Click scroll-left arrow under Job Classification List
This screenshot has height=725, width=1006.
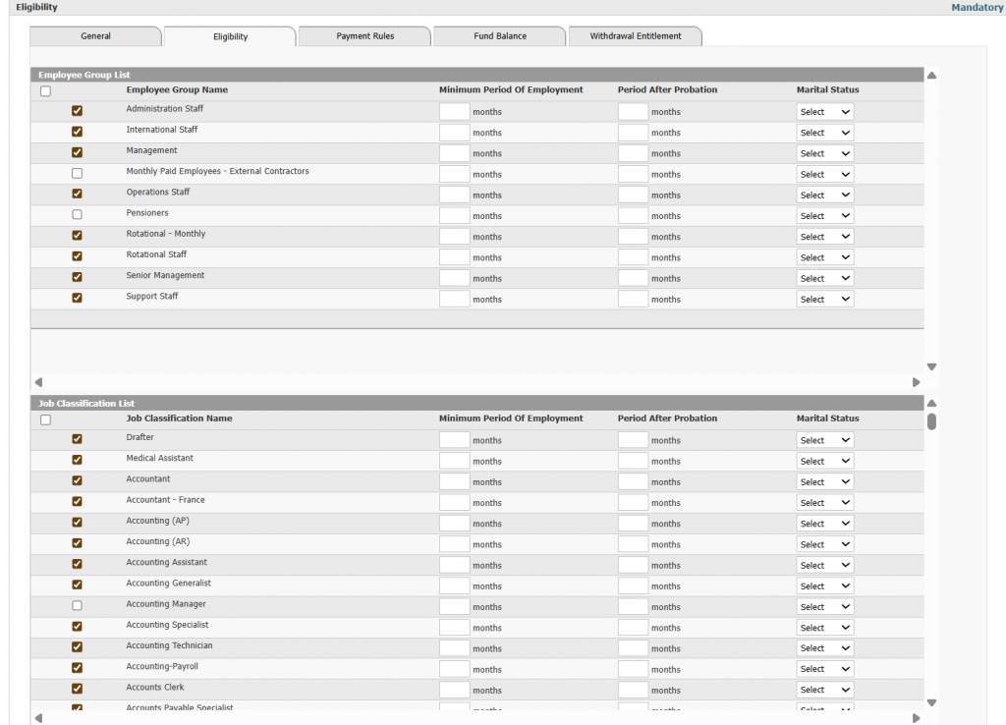38,718
